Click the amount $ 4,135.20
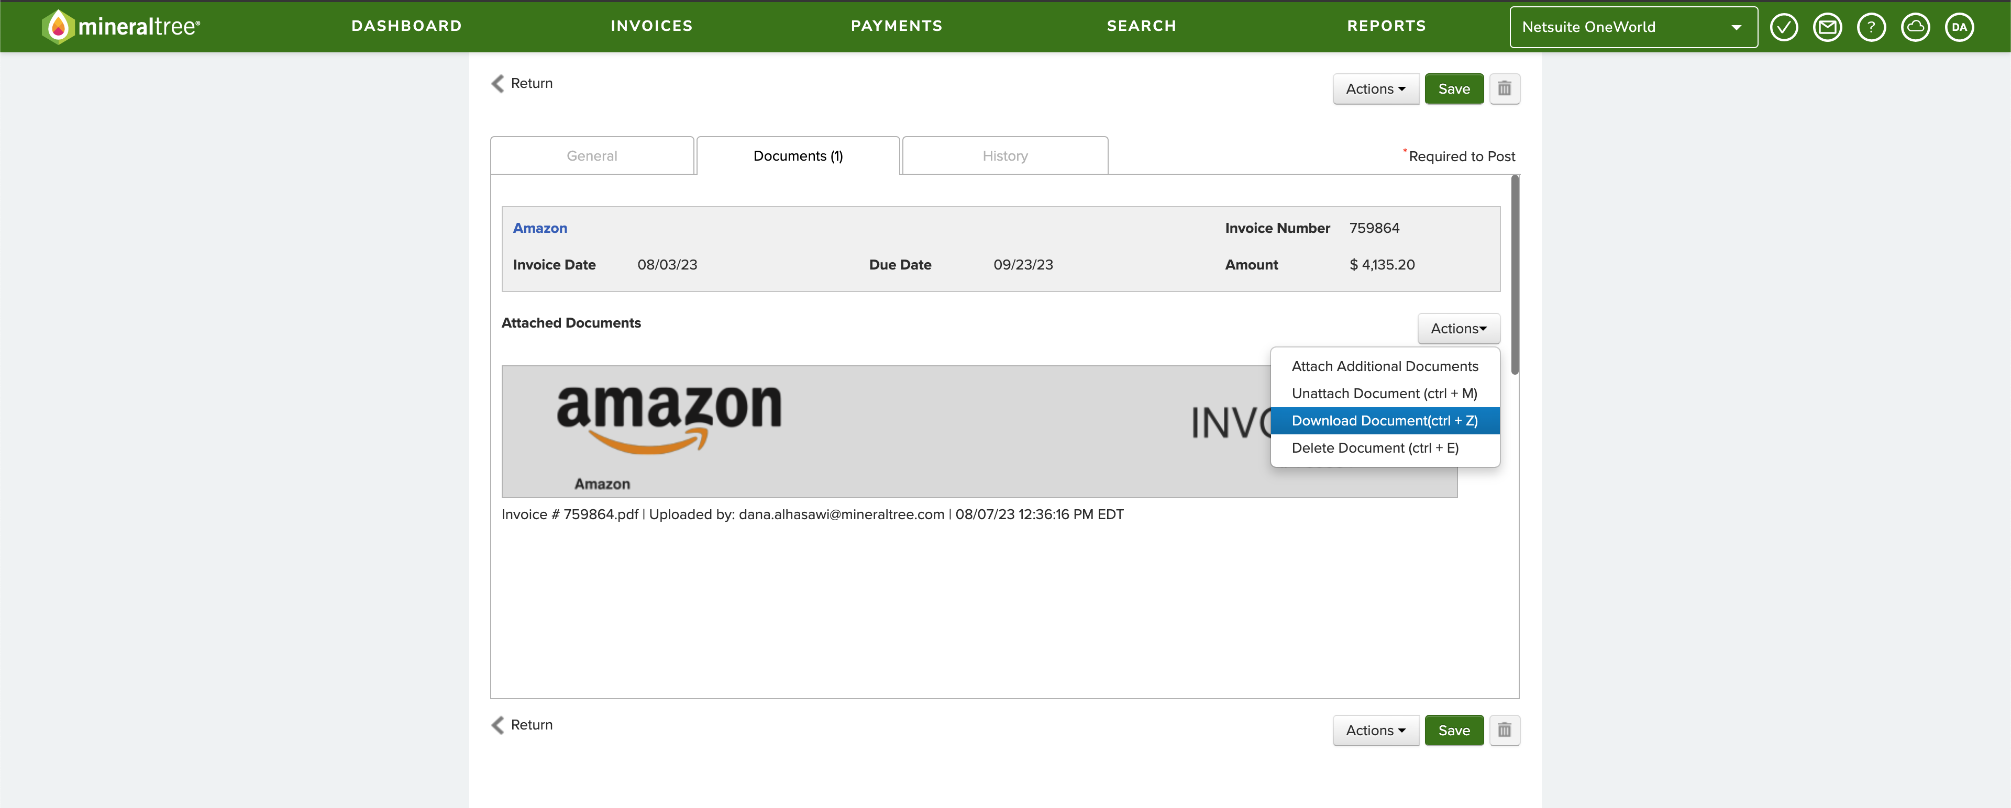This screenshot has height=808, width=2011. (x=1382, y=265)
